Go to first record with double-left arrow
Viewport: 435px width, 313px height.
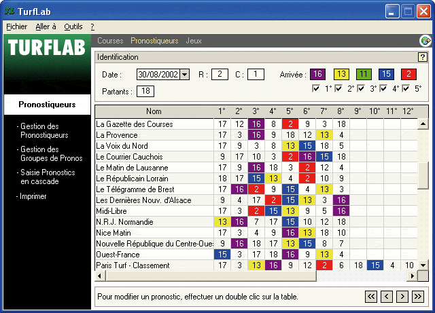pyautogui.click(x=371, y=296)
